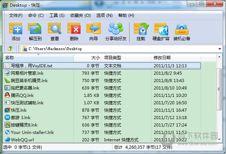The image size is (226, 154).
Task: Click the 挂载 (Mount) disc icon
Action: [141, 29]
